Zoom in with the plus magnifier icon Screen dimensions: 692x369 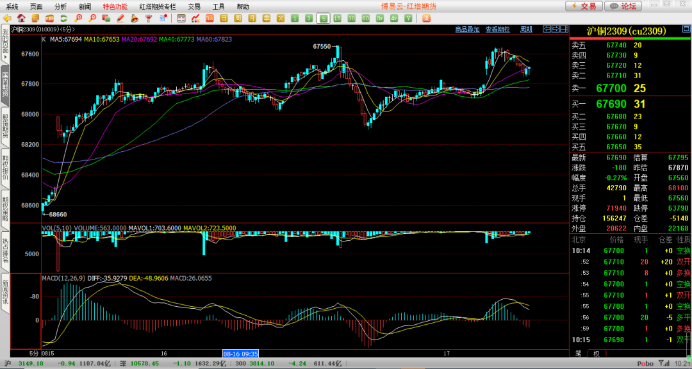point(78,19)
